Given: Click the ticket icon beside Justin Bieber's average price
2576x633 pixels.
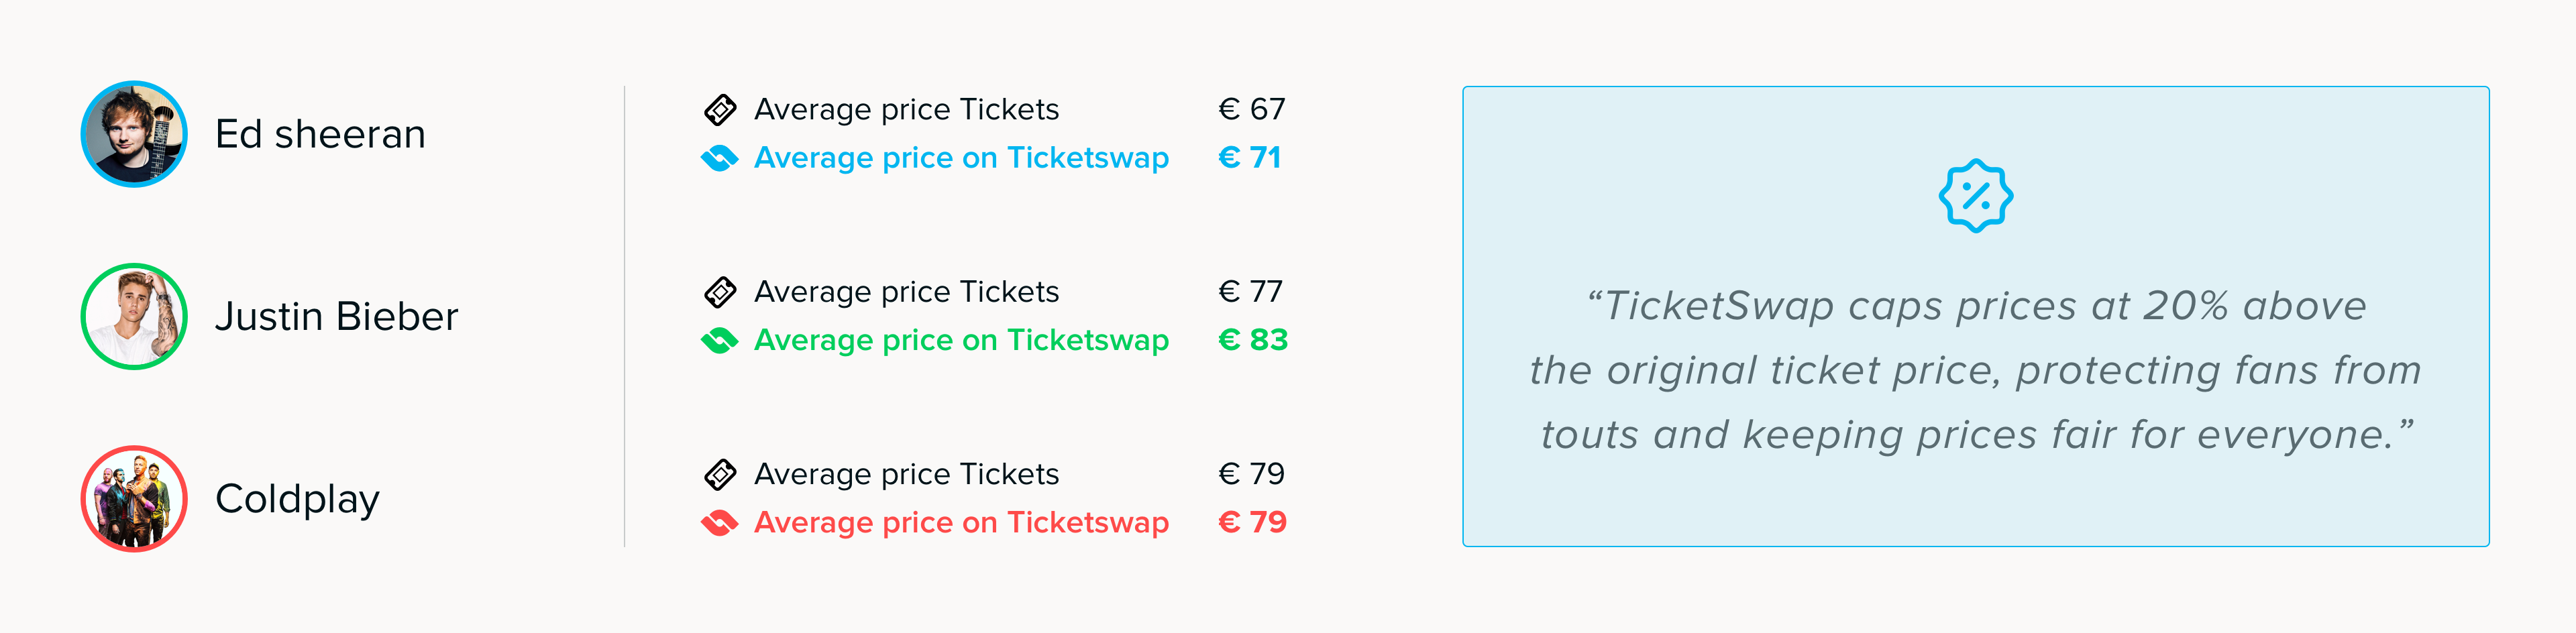Looking at the screenshot, I should coord(720,292).
